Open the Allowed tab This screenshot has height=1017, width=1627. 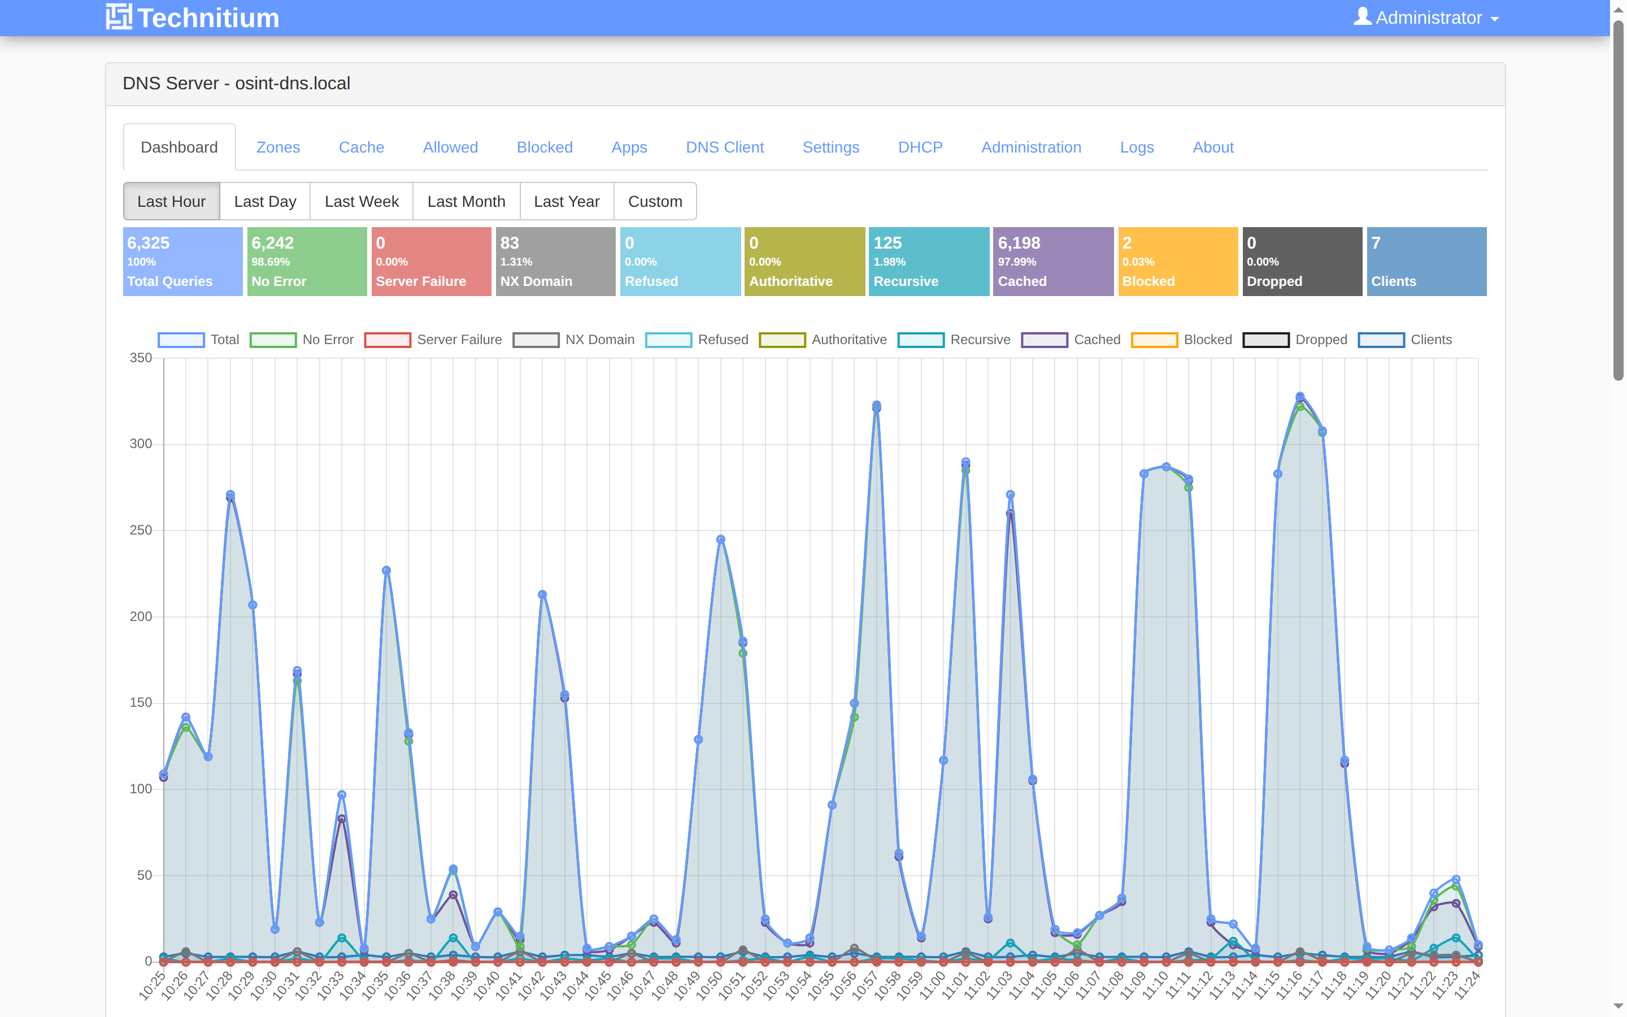pos(450,147)
